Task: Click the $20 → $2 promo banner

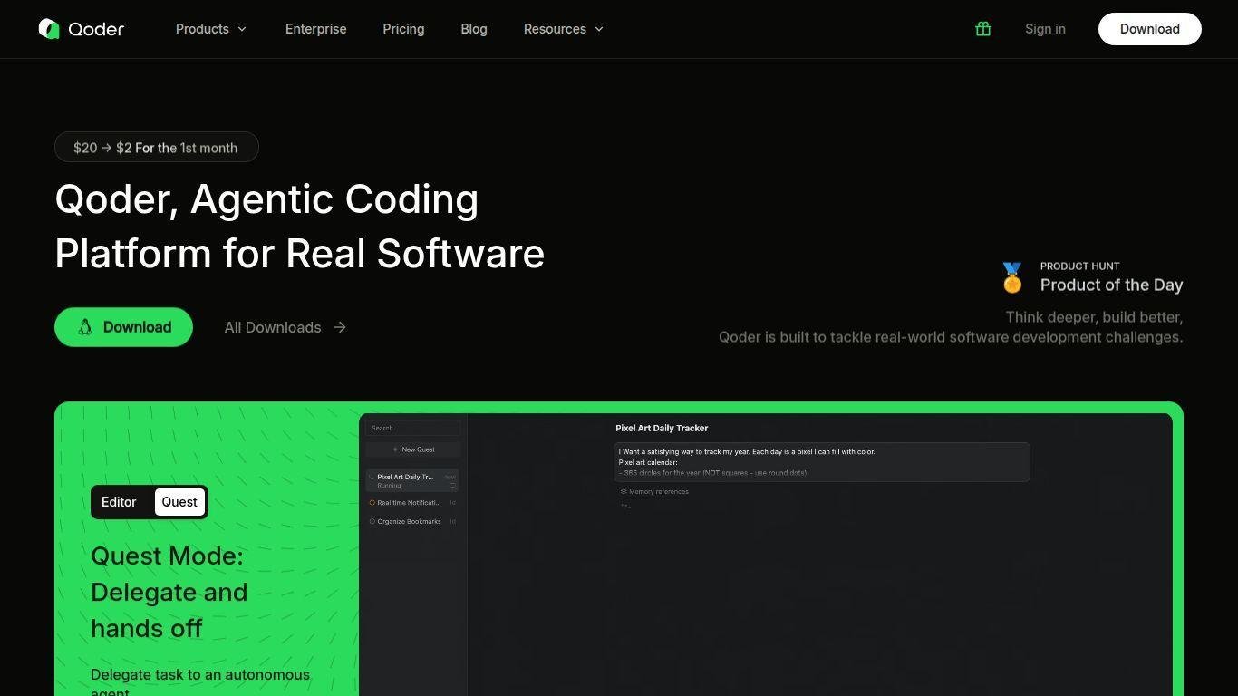Action: pos(156,148)
